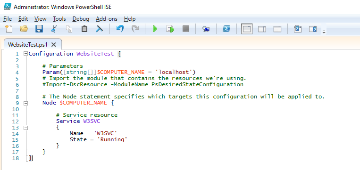360x170 pixels.
Task: Open toolbar overflow options arrow
Action: pos(324,32)
